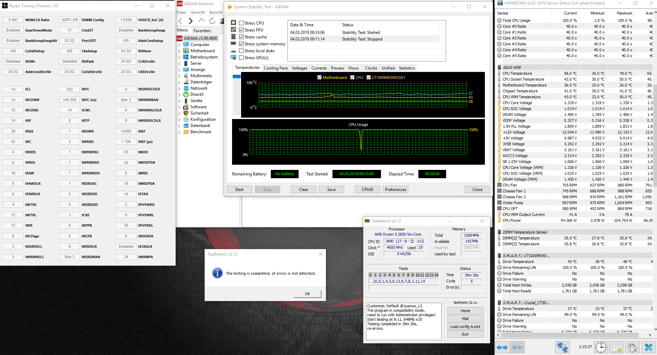Expand the Netzwerk tree node

coord(179,88)
